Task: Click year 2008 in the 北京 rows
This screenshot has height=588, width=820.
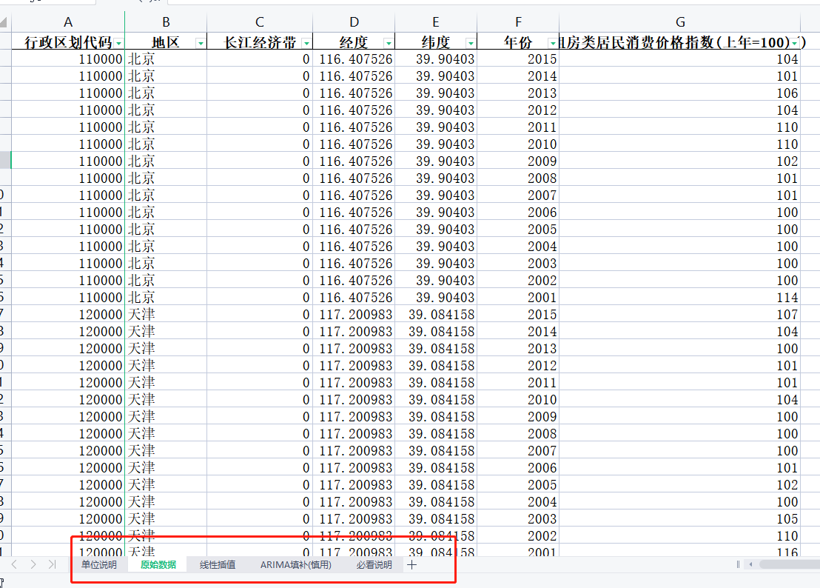Action: [518, 178]
